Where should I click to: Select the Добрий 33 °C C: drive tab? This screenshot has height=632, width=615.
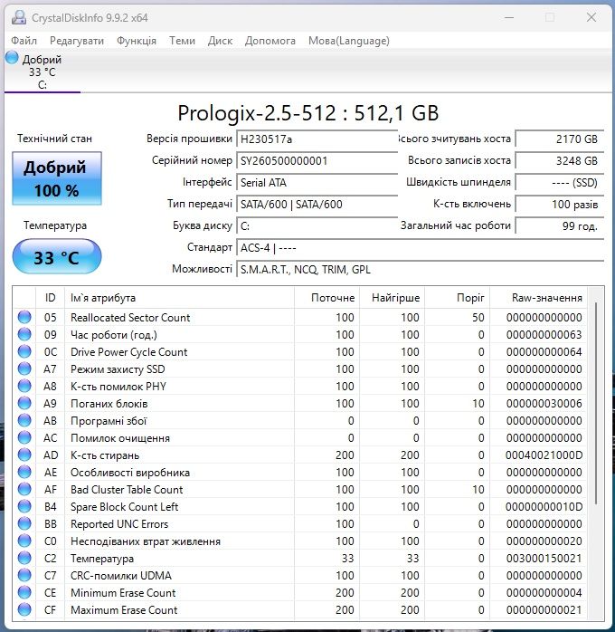point(42,72)
